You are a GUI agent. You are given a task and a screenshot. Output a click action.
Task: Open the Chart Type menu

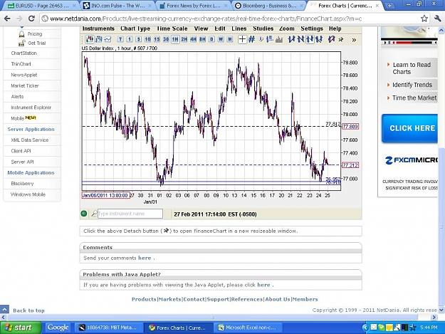[x=135, y=28]
